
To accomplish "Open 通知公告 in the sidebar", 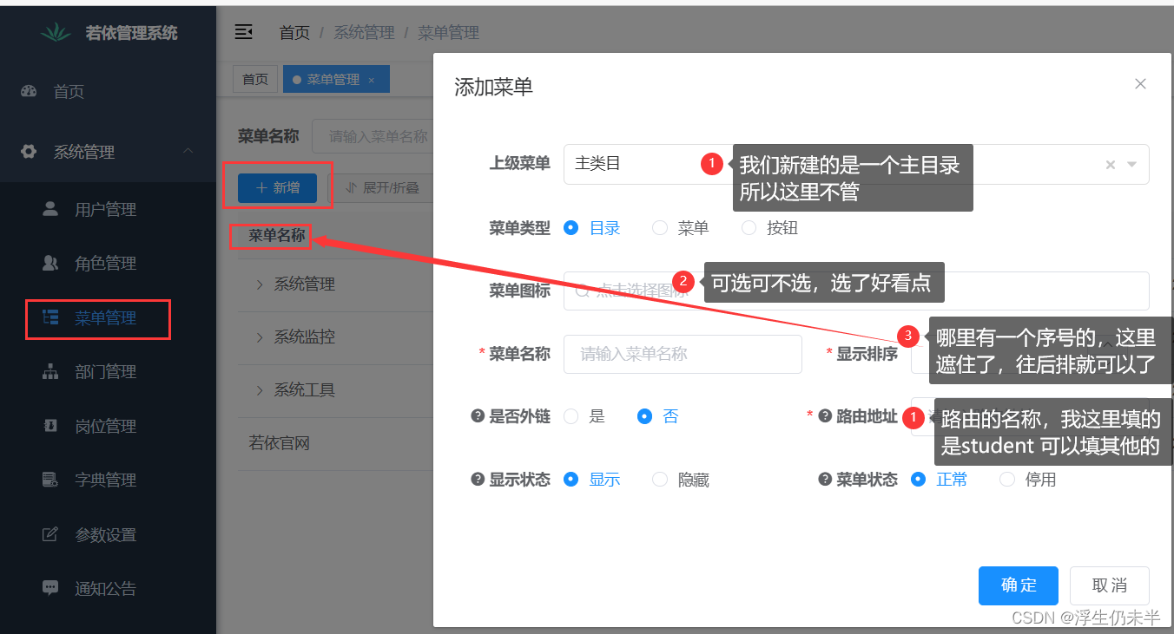I will 108,588.
